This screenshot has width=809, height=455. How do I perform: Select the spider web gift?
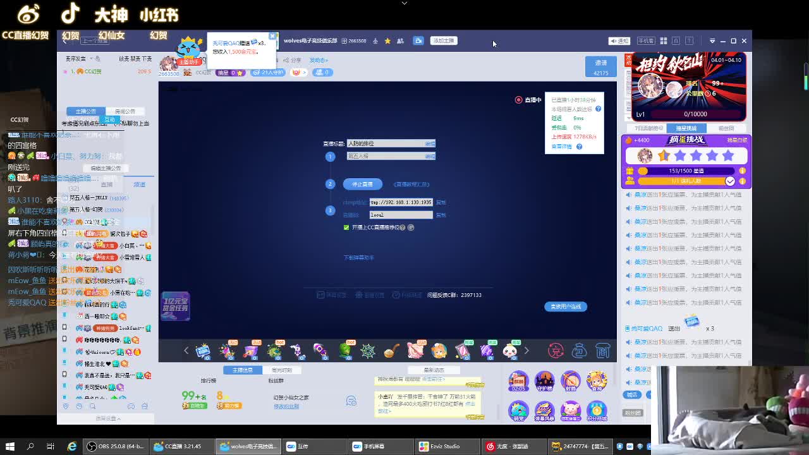pos(368,350)
